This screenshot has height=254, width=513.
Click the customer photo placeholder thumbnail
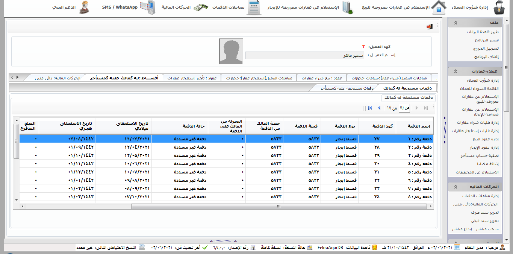click(x=231, y=52)
